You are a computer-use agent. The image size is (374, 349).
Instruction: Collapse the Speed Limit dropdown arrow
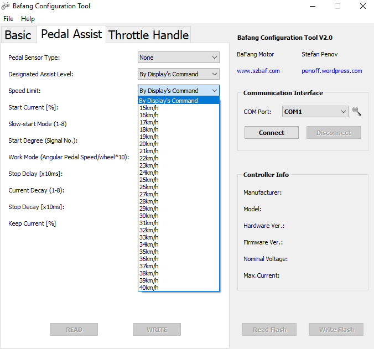214,91
